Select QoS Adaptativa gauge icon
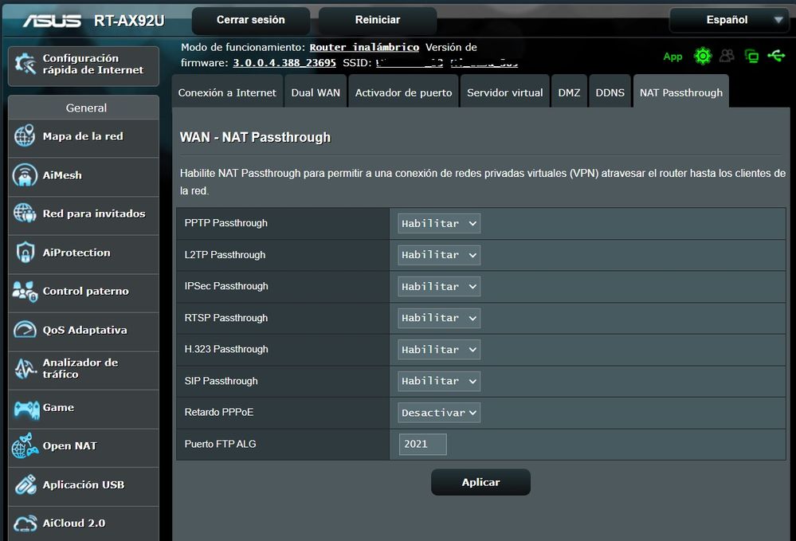 tap(25, 330)
